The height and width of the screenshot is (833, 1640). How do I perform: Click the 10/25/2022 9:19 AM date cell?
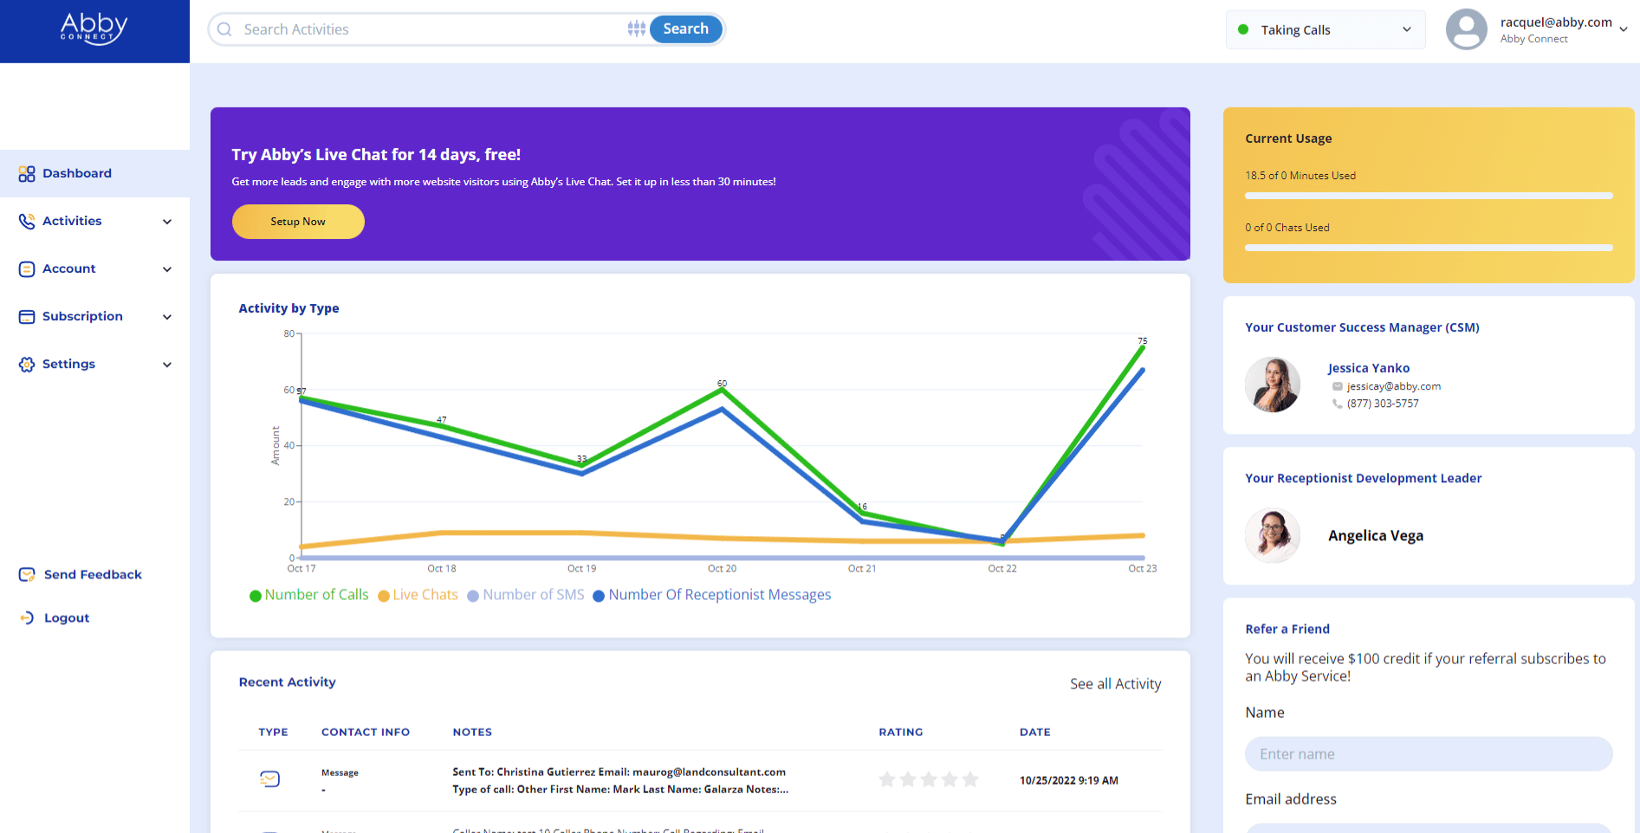[x=1069, y=780]
